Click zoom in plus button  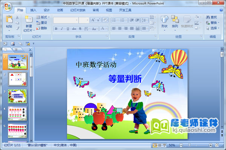pos(211,145)
